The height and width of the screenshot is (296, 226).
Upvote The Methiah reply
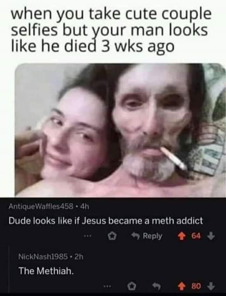coord(182,287)
